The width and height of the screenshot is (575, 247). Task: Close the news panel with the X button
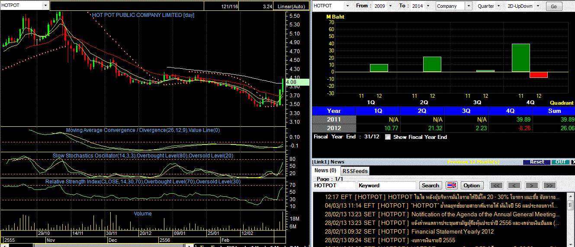573,162
